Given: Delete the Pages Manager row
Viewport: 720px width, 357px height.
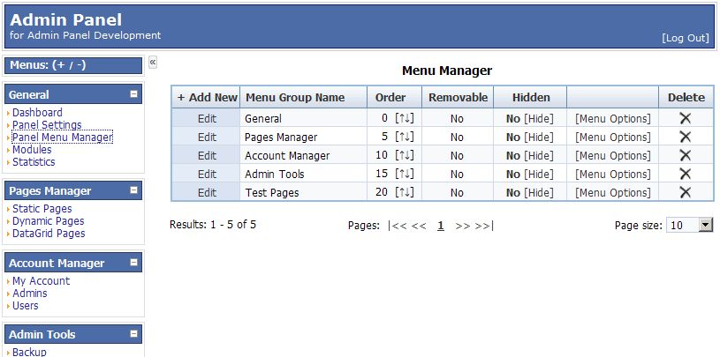Looking at the screenshot, I should [685, 137].
